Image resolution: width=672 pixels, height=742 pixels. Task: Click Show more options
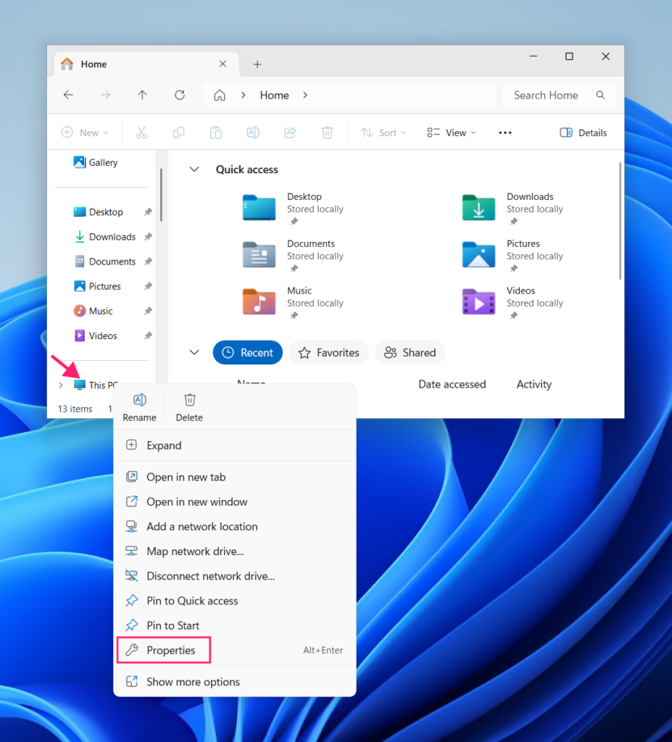pos(235,682)
